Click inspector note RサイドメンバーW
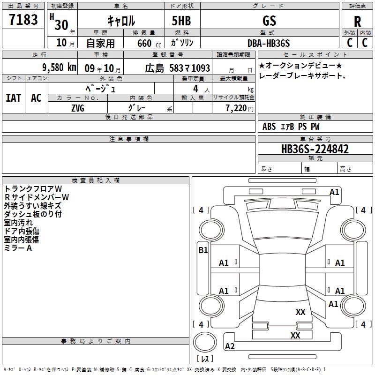 tap(37, 197)
